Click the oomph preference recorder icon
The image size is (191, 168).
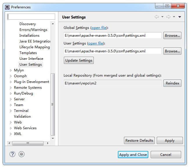[x=21, y=154]
